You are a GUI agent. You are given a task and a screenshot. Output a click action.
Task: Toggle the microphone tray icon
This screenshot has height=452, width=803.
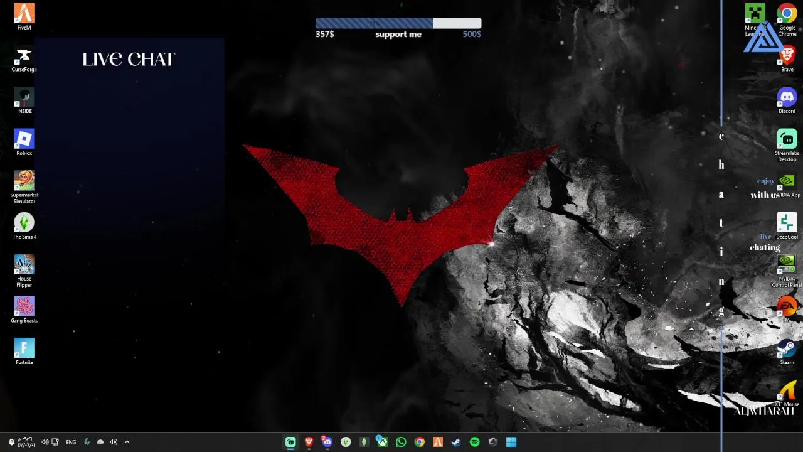point(87,442)
